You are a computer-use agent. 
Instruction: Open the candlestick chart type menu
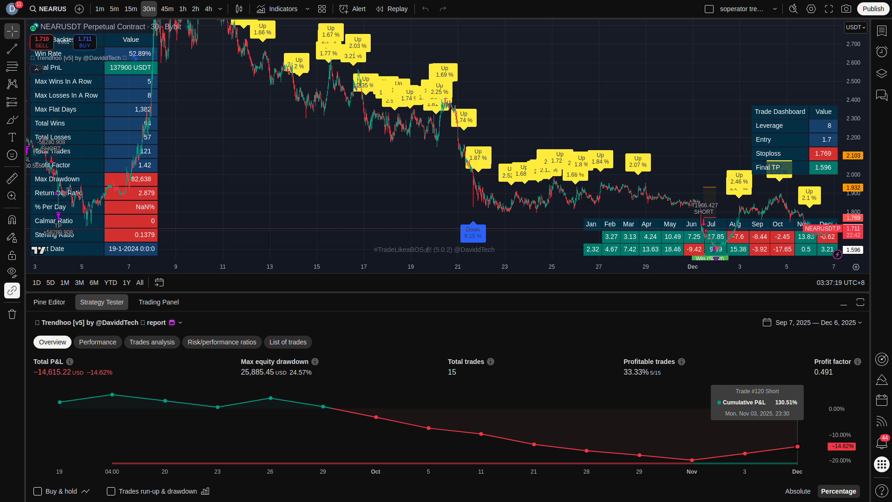239,9
